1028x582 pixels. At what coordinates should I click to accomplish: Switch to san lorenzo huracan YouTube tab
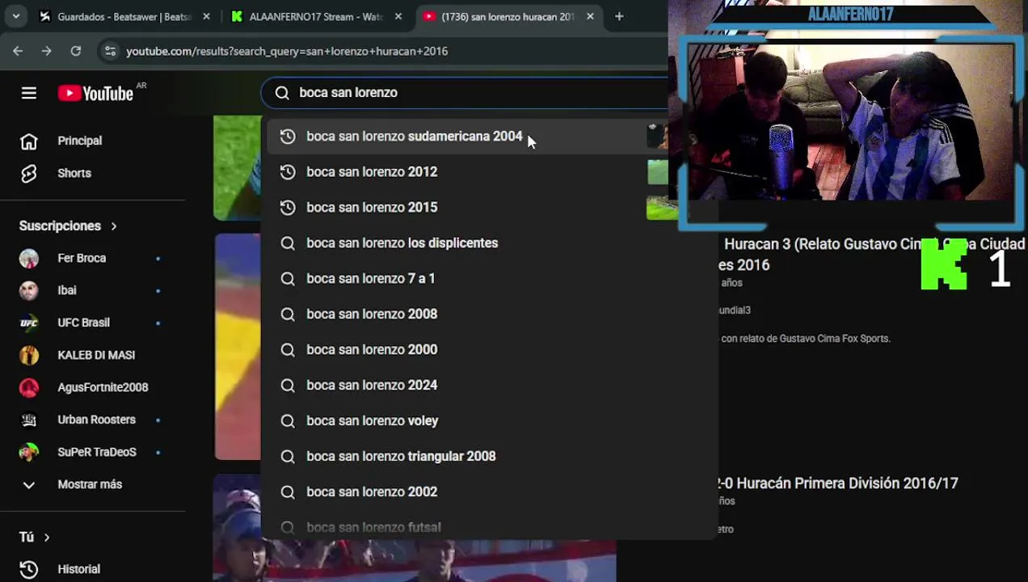[508, 16]
